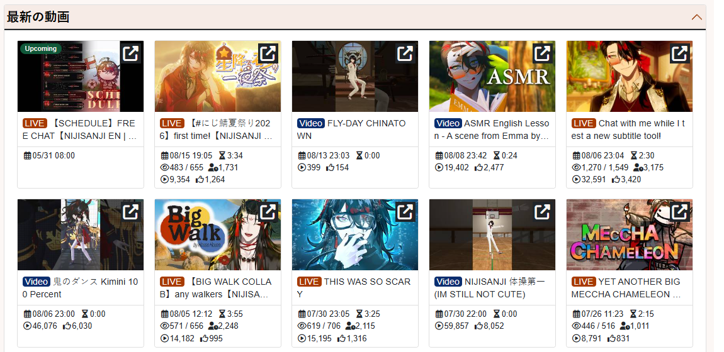This screenshot has height=352, width=724.
Task: Click the MEccHA CHAMELEON thumbnail image
Action: pos(630,234)
